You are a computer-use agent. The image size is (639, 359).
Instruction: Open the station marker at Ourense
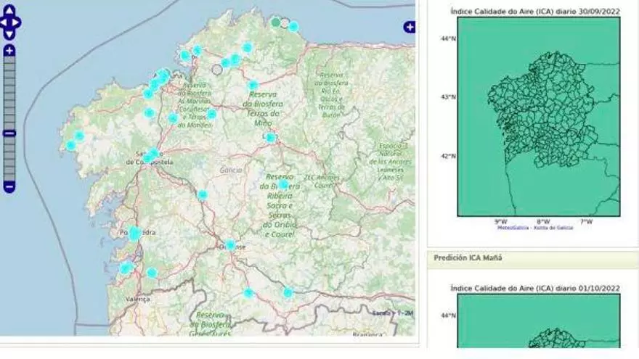coord(230,245)
